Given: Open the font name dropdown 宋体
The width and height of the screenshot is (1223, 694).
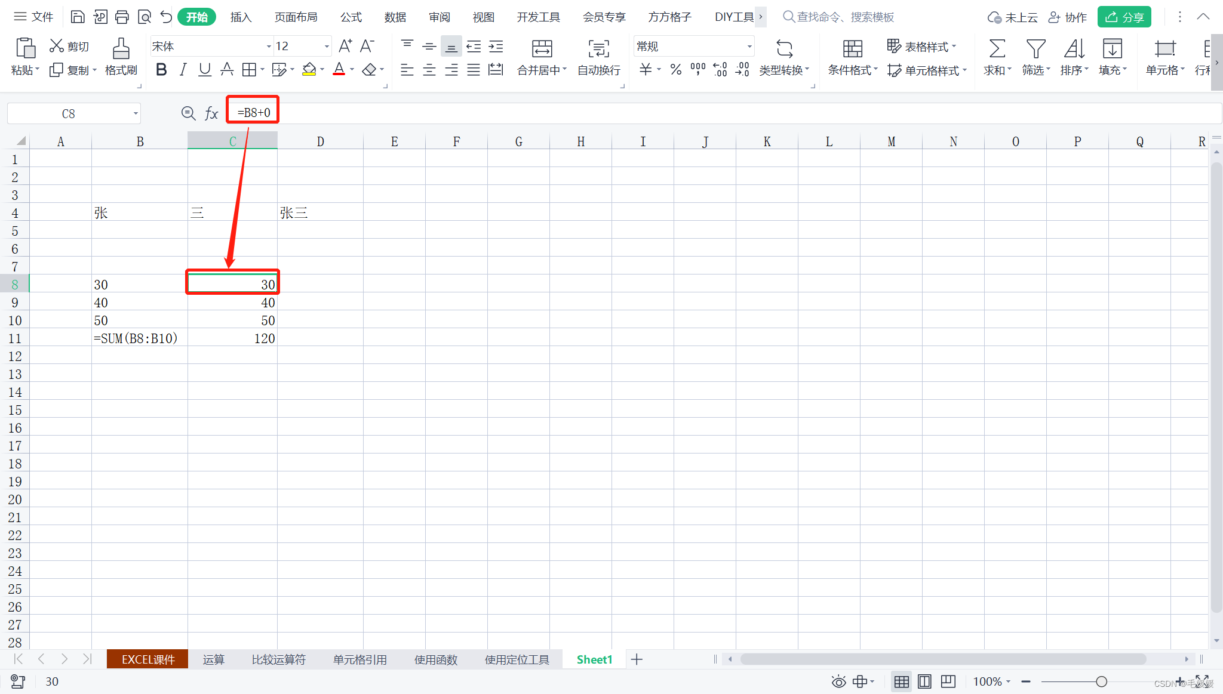Looking at the screenshot, I should (x=269, y=47).
